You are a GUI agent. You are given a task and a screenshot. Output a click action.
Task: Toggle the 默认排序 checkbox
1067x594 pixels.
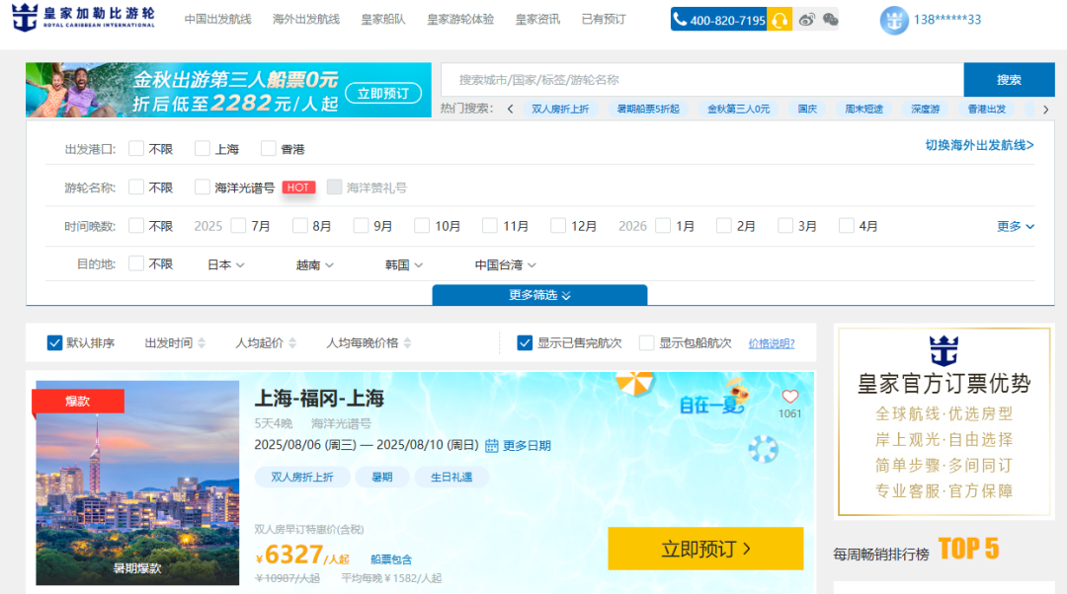[x=54, y=342]
